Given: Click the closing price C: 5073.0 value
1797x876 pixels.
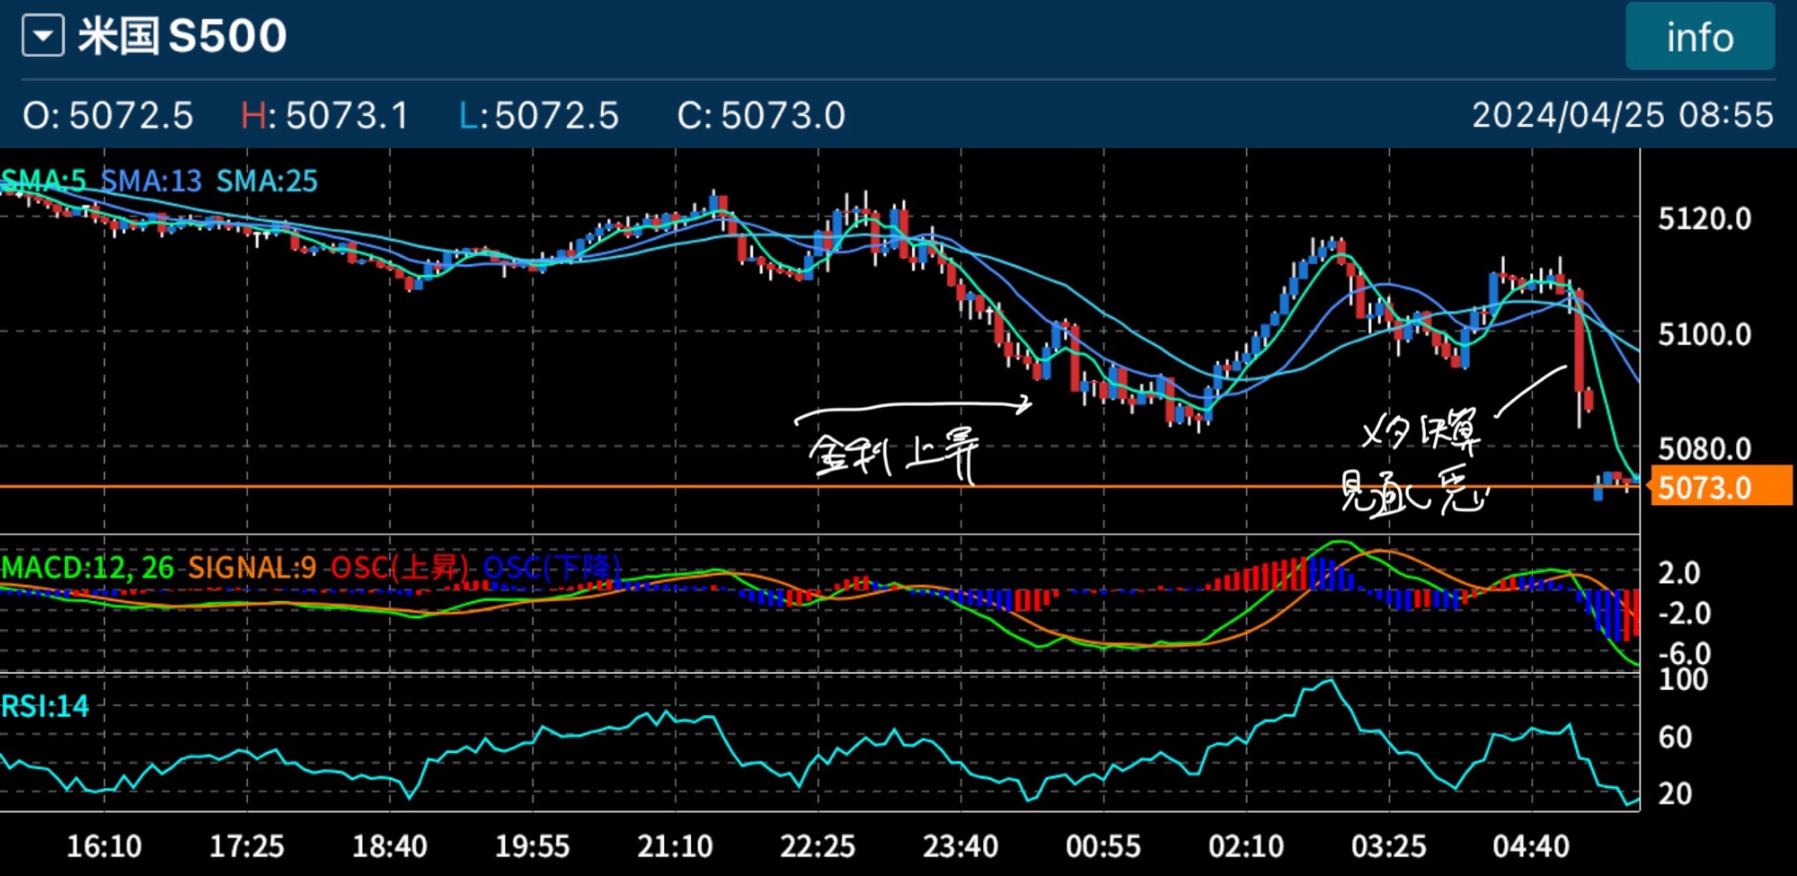Looking at the screenshot, I should [x=761, y=115].
